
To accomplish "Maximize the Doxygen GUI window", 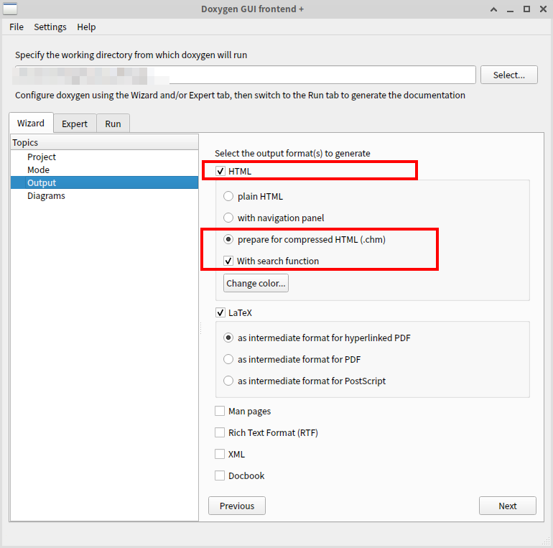I will coord(526,9).
